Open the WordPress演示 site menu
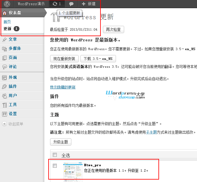This screenshot has height=182, width=197. 31,4
